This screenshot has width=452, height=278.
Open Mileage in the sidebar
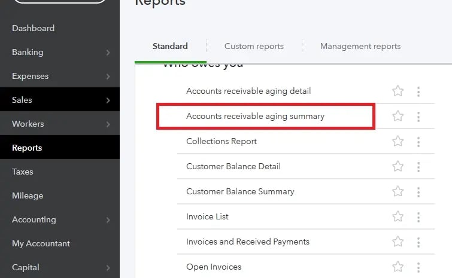[x=28, y=195]
